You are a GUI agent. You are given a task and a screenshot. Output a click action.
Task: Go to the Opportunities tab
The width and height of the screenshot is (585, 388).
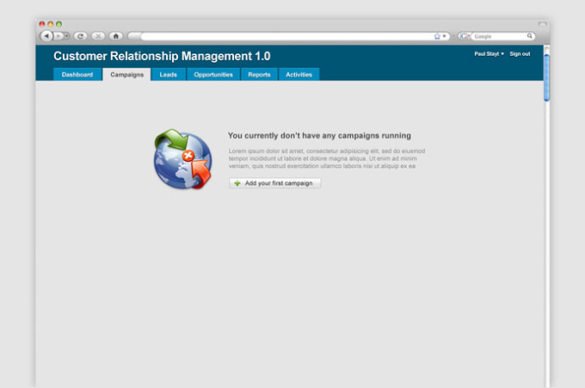(x=213, y=74)
